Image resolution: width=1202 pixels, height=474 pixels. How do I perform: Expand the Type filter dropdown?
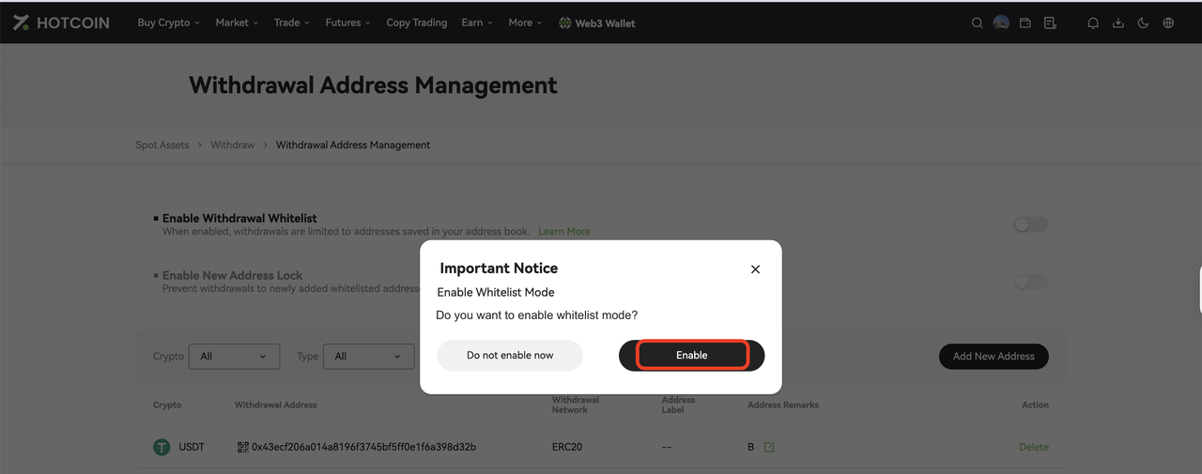(x=368, y=356)
